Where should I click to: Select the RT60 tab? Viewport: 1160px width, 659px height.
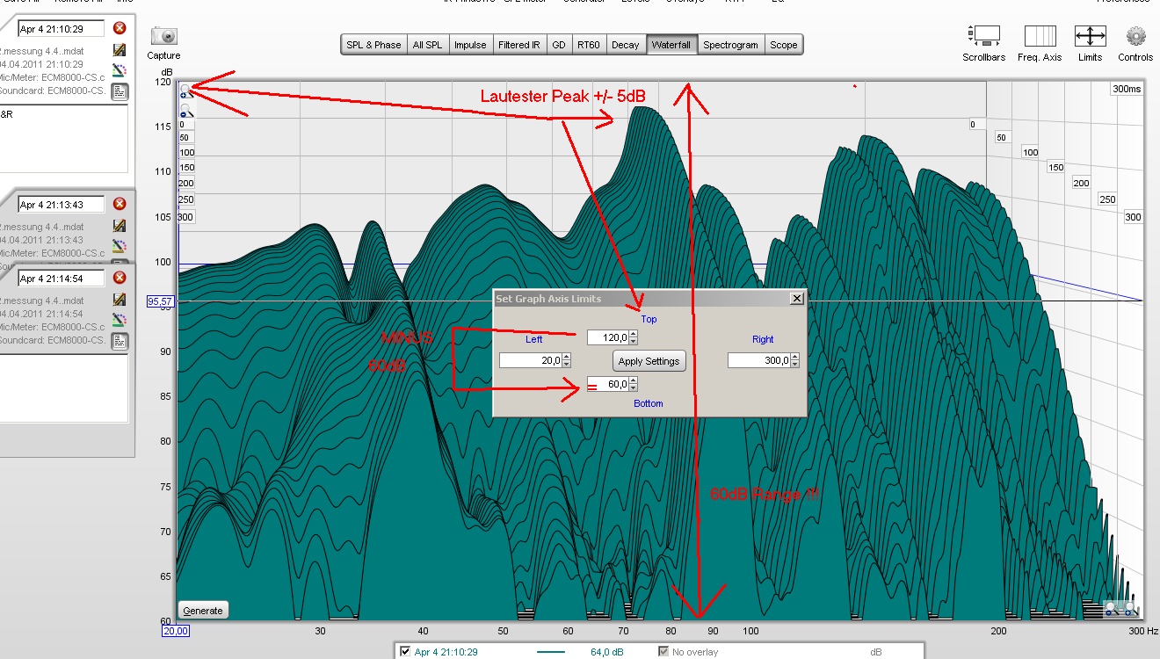pyautogui.click(x=589, y=45)
